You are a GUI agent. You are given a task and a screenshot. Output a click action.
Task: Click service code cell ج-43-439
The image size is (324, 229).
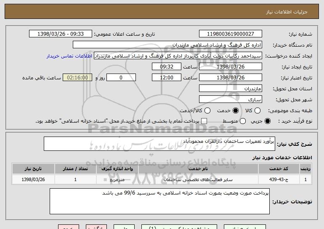pyautogui.click(x=279, y=179)
